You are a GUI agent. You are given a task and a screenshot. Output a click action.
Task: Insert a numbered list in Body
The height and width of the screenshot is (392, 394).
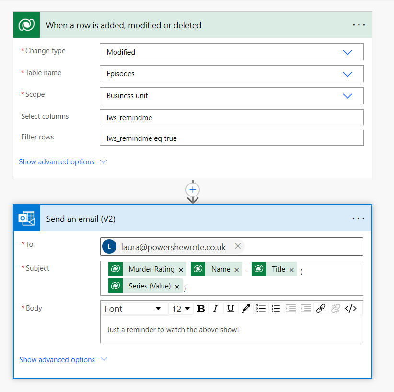(x=276, y=309)
